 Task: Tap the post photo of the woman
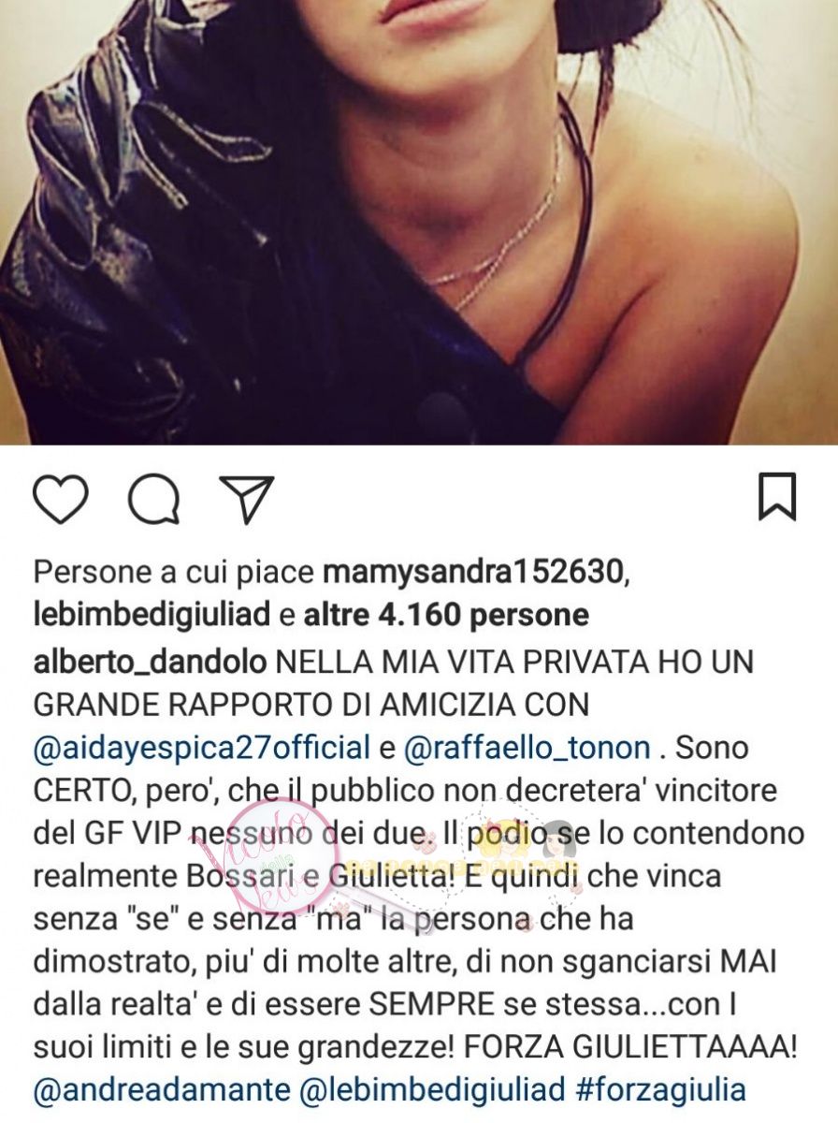[419, 222]
